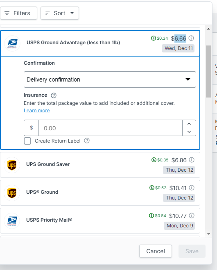Image resolution: width=217 pixels, height=270 pixels.
Task: Click the Thu, Dec 12 date on Ground Saver
Action: point(179,170)
